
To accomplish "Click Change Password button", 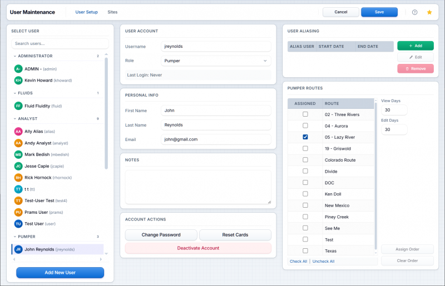I will click(161, 235).
